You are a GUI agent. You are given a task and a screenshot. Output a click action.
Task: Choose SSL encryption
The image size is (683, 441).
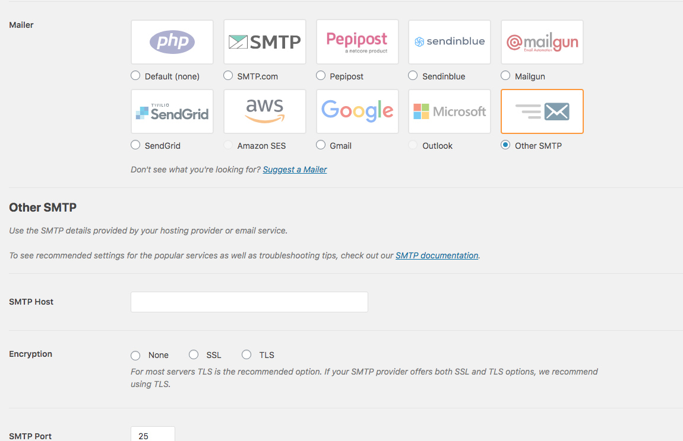click(x=194, y=355)
